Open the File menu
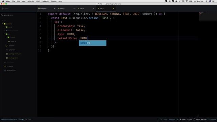The height and width of the screenshot is (122, 217). (x=14, y=1)
